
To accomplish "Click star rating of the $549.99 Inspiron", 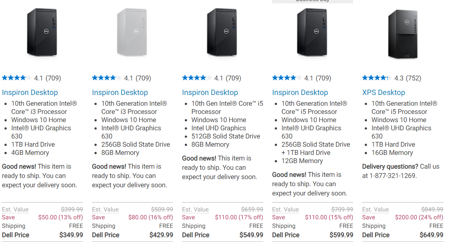I will pos(197,78).
